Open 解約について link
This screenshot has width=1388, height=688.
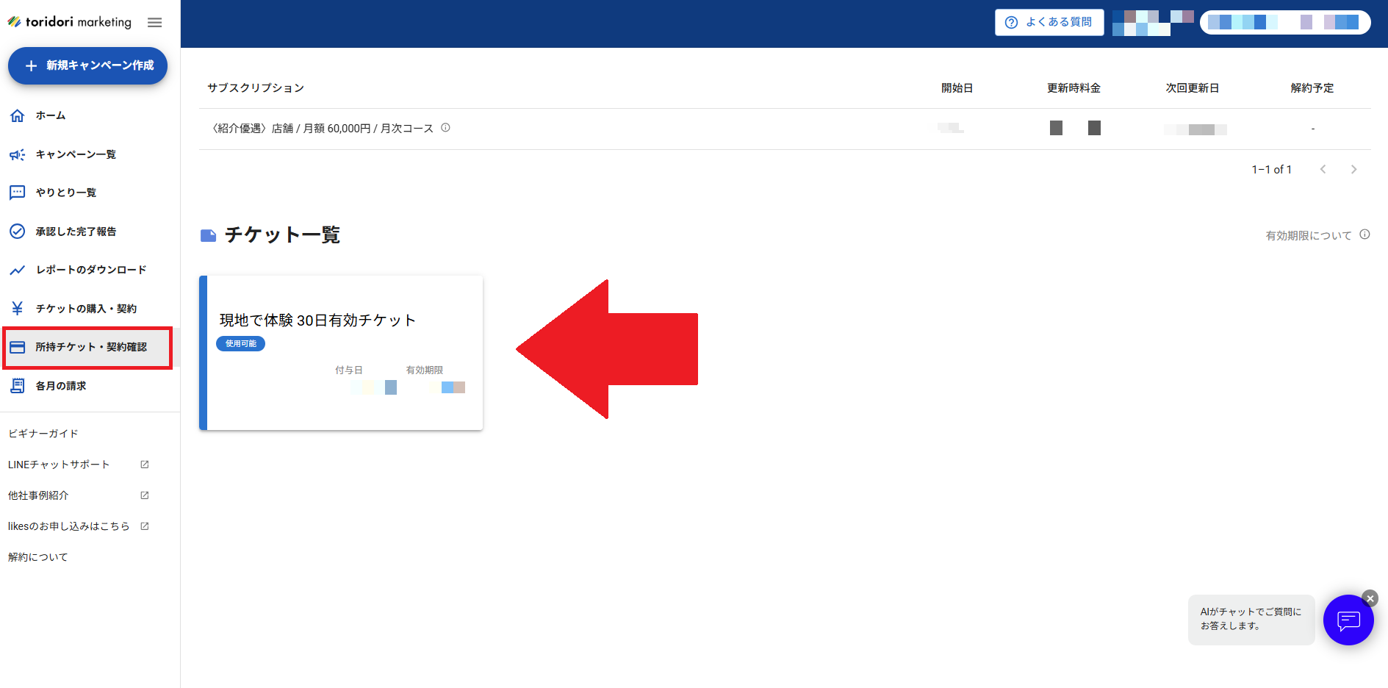point(38,557)
